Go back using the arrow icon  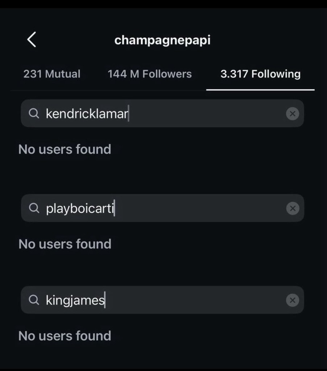pos(32,40)
